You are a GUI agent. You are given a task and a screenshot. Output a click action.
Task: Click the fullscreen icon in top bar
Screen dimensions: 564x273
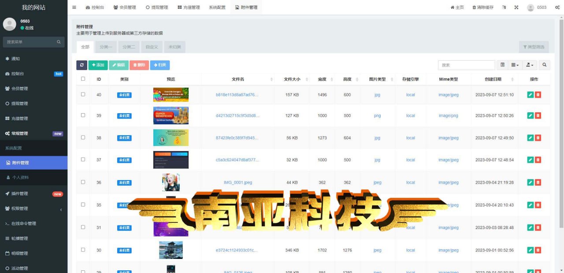click(516, 7)
